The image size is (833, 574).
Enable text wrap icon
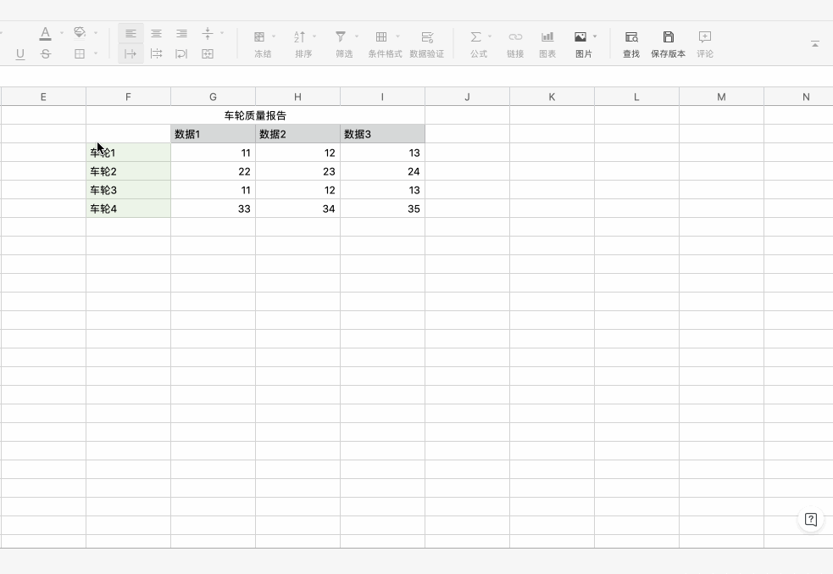pyautogui.click(x=181, y=53)
